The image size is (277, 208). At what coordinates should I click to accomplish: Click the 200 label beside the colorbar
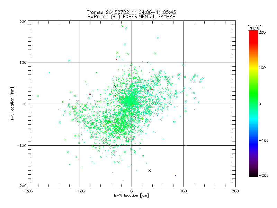[x=262, y=32]
